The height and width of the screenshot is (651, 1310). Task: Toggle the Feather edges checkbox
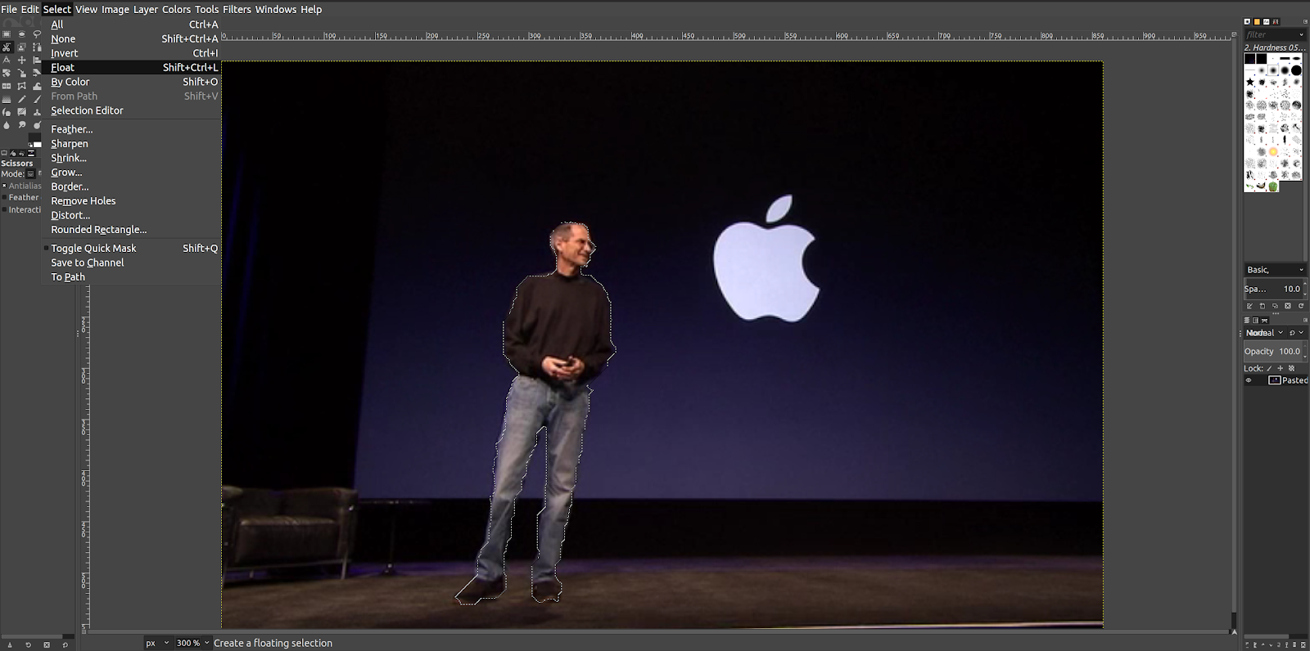(x=4, y=197)
